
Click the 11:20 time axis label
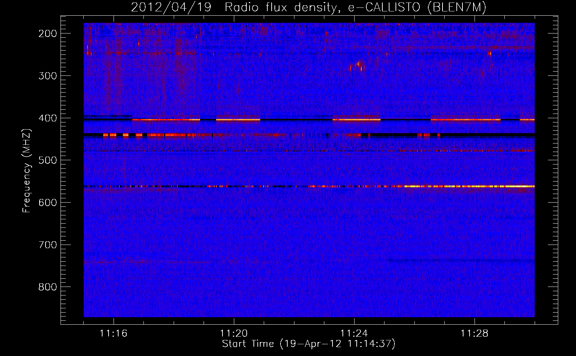(234, 333)
